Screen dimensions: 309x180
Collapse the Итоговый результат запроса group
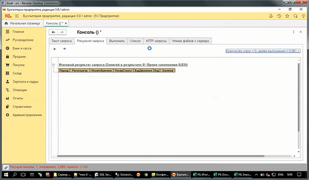click(54, 65)
